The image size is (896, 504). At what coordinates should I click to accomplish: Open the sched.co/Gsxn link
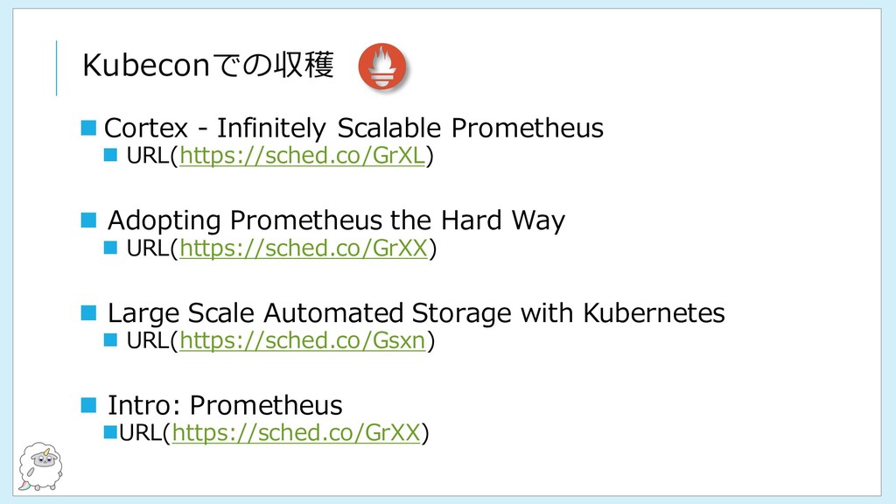(x=302, y=341)
